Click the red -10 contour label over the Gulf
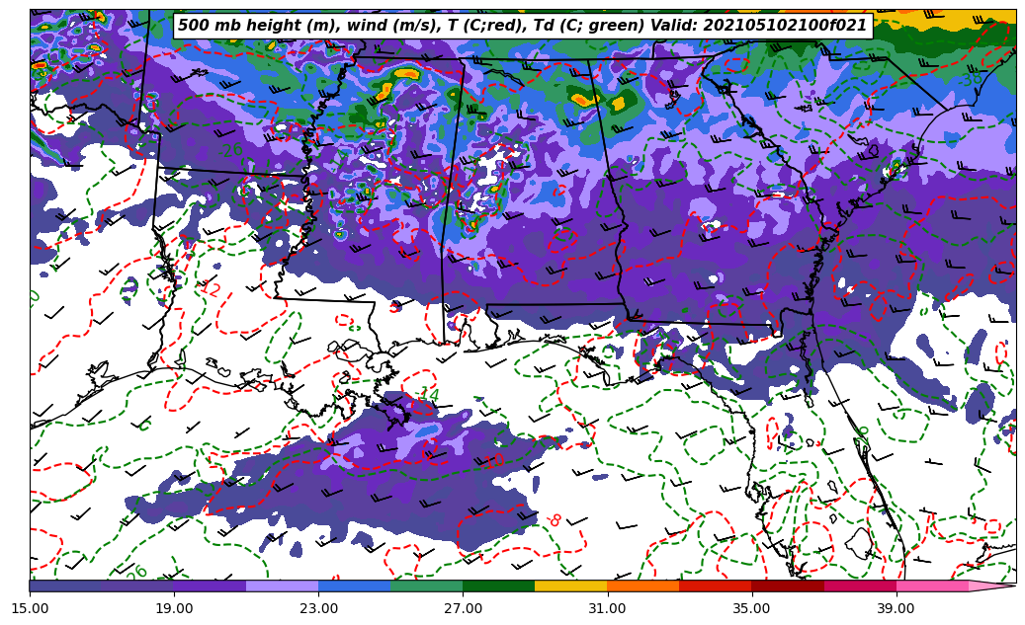The height and width of the screenshot is (625, 1025). click(x=493, y=460)
